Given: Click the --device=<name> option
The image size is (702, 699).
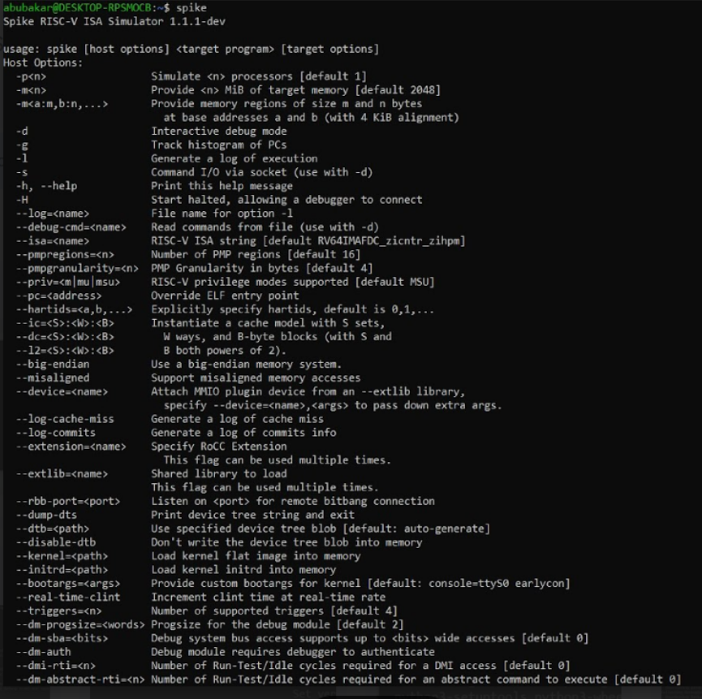Looking at the screenshot, I should pos(62,392).
